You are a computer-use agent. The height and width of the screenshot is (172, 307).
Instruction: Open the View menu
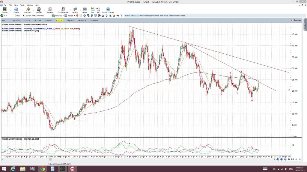(16, 5)
